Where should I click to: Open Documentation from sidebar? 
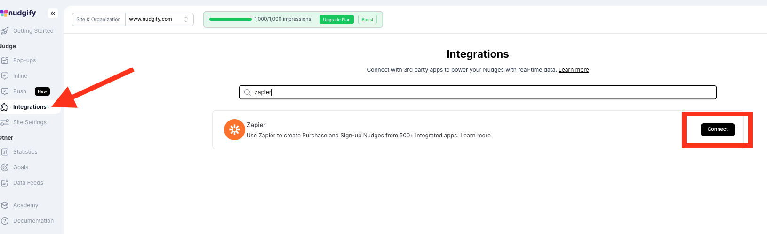tap(33, 221)
